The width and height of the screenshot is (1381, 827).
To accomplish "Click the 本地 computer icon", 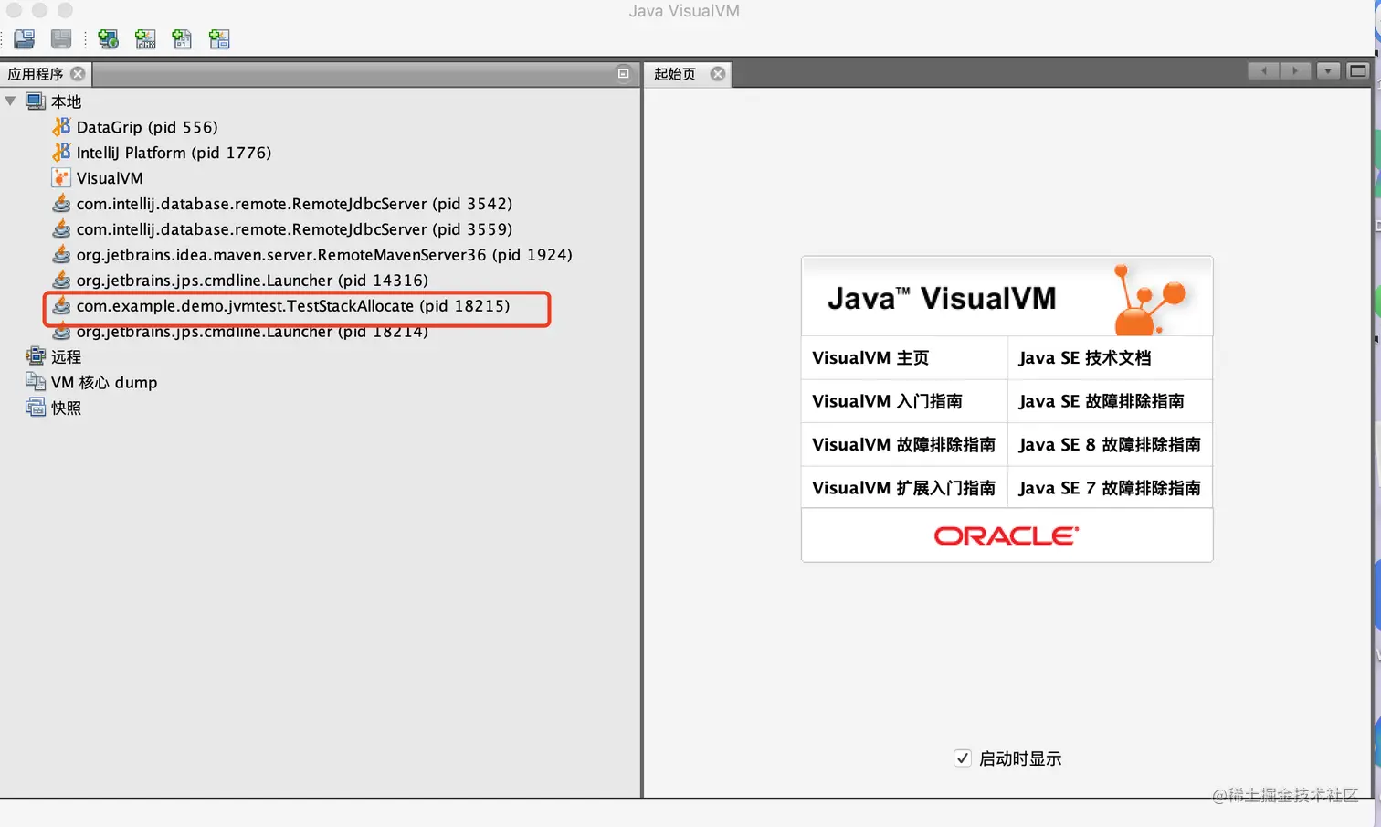I will click(36, 101).
